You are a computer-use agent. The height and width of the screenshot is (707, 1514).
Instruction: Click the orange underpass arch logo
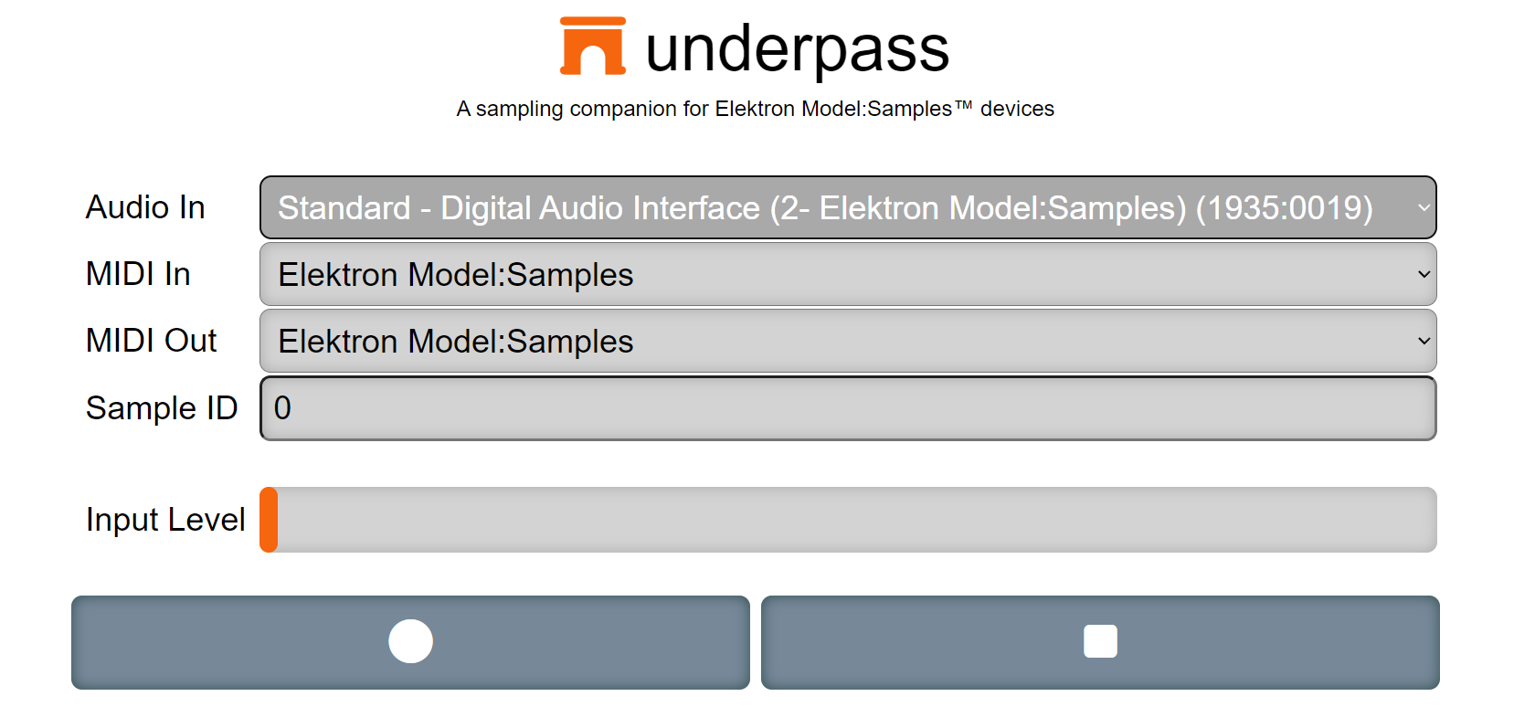coord(593,46)
